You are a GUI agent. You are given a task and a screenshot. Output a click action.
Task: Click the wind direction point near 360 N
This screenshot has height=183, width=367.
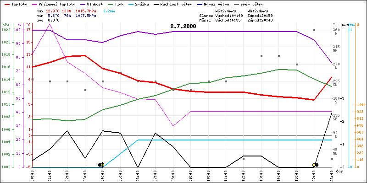pos(314,30)
